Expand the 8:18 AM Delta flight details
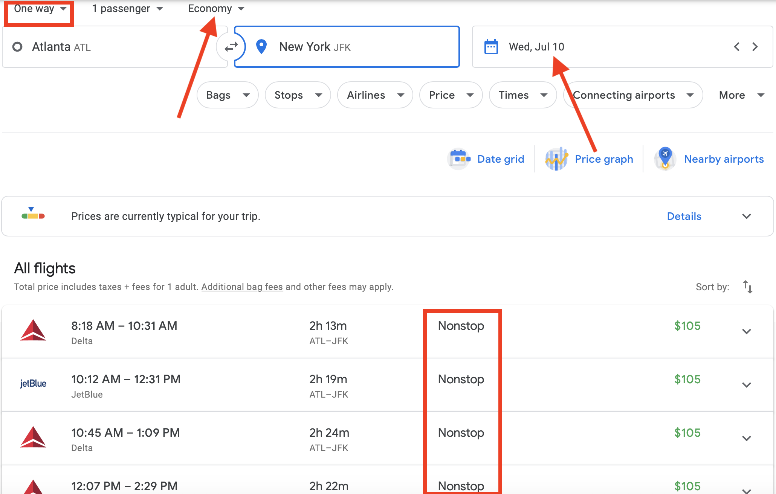This screenshot has width=776, height=494. pos(746,331)
